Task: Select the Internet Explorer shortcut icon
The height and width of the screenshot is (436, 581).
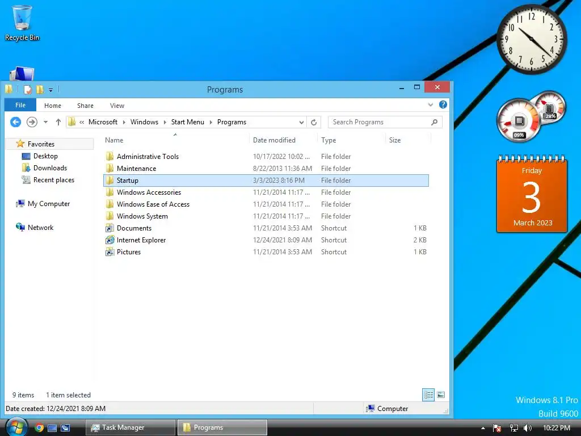Action: [x=110, y=240]
